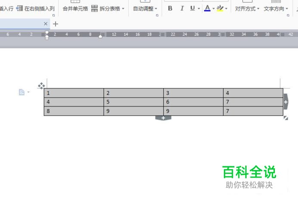Select cell "7" in the second row
The width and height of the screenshot is (298, 204).
253,102
